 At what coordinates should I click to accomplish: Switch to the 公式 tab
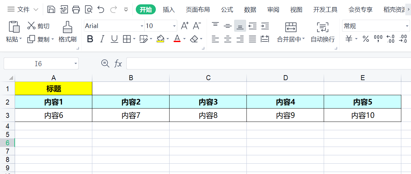pos(227,10)
